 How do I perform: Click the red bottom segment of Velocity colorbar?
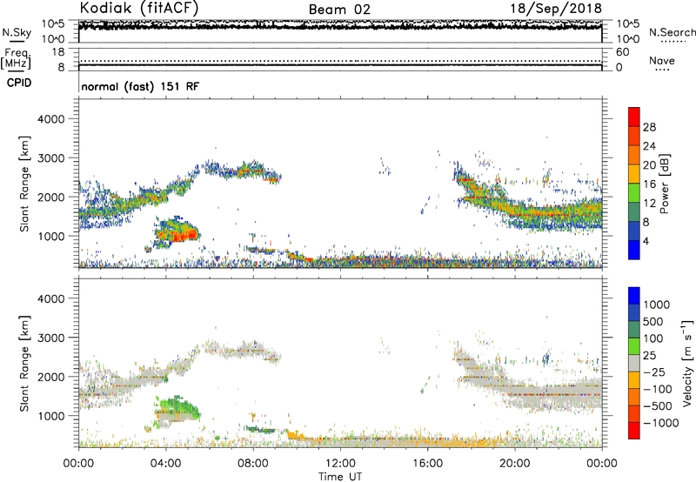pyautogui.click(x=634, y=431)
